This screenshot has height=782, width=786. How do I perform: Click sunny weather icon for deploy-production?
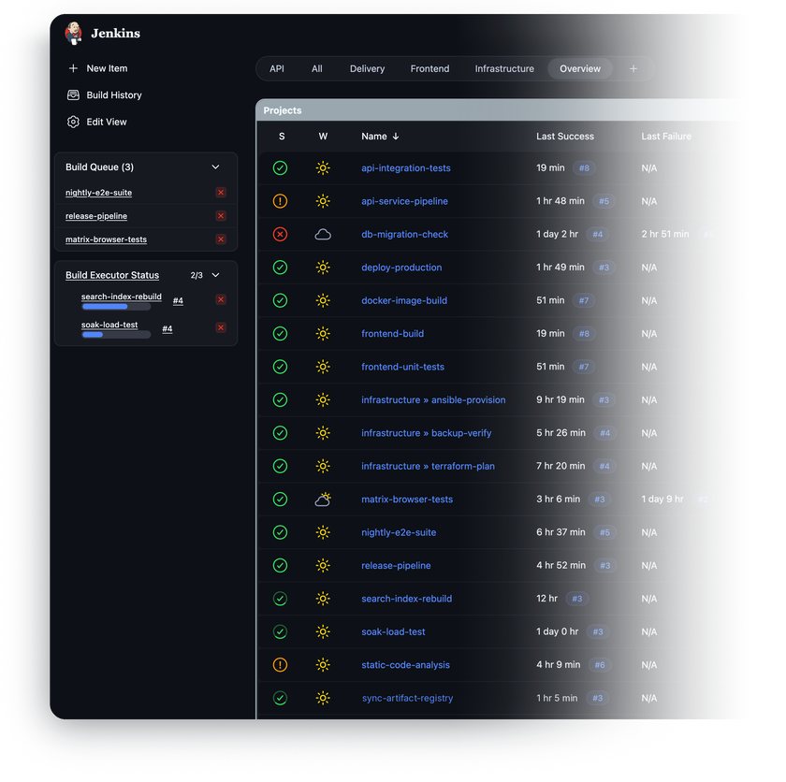[x=323, y=267]
